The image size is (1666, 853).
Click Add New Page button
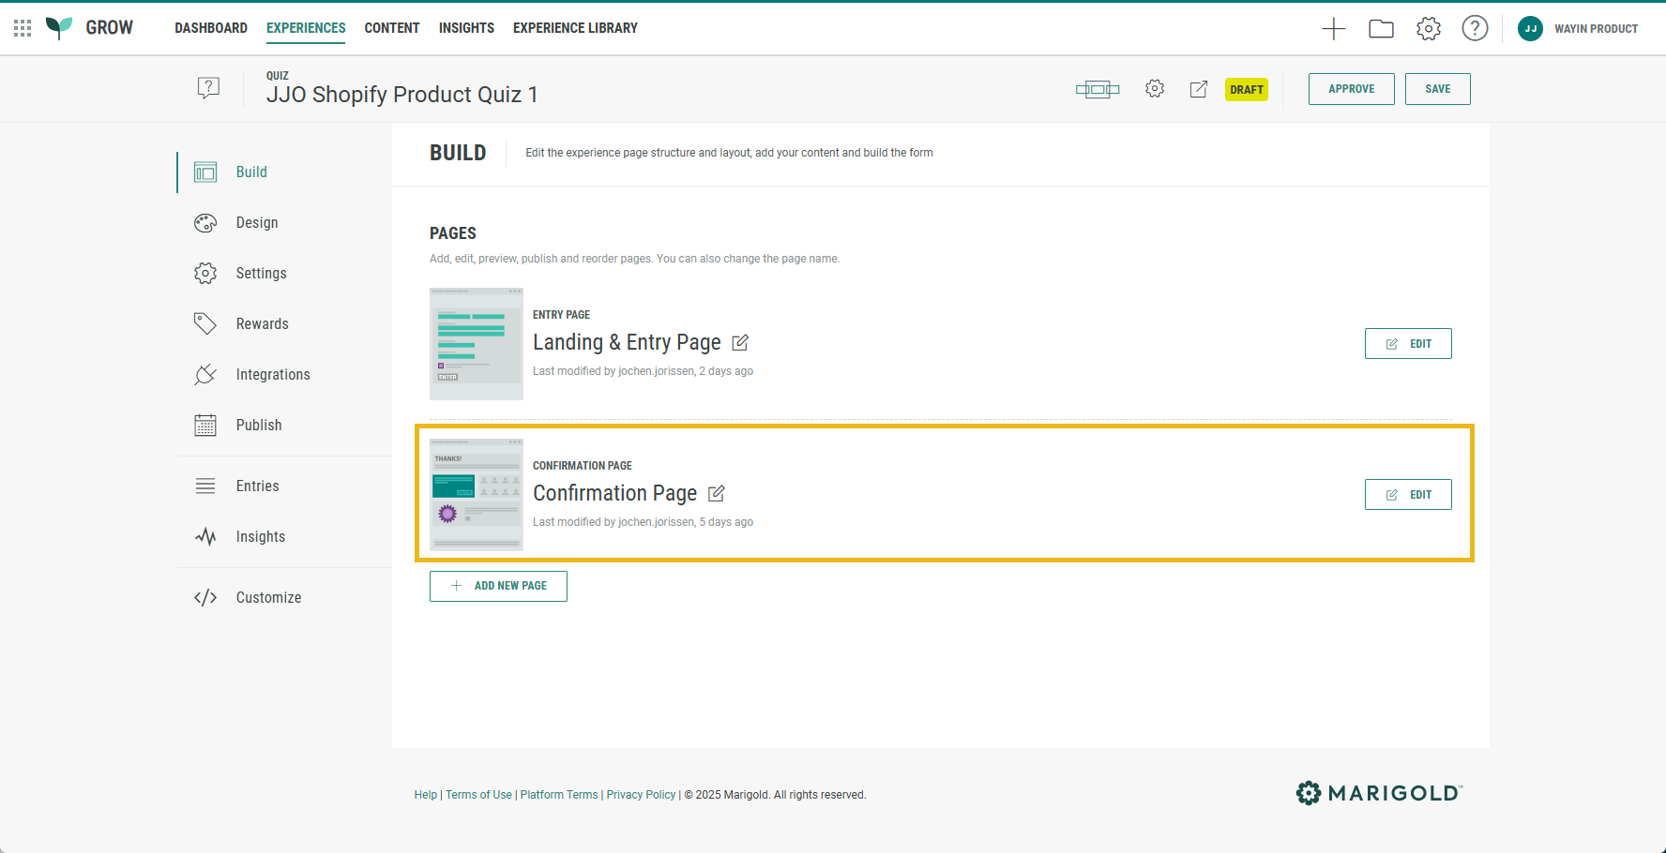(x=498, y=586)
